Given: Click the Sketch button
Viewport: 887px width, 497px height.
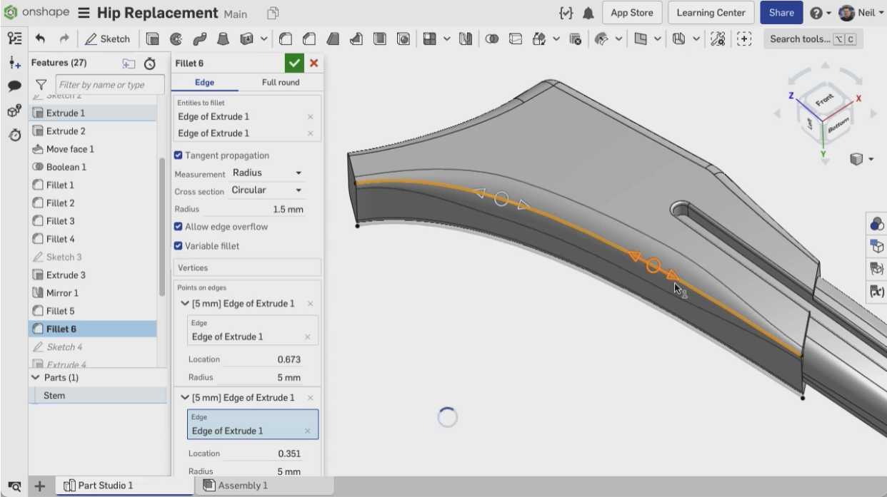Looking at the screenshot, I should click(x=109, y=39).
